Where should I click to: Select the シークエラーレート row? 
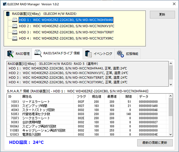pyautogui.click(x=87, y=118)
